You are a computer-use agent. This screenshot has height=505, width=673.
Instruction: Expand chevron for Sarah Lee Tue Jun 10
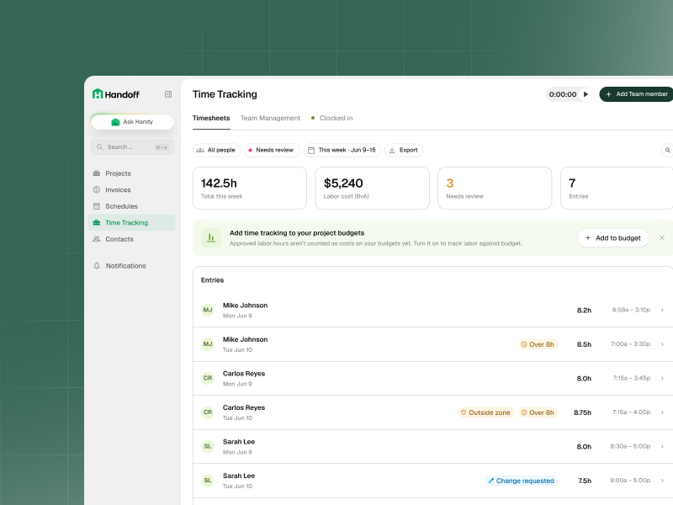(x=662, y=481)
